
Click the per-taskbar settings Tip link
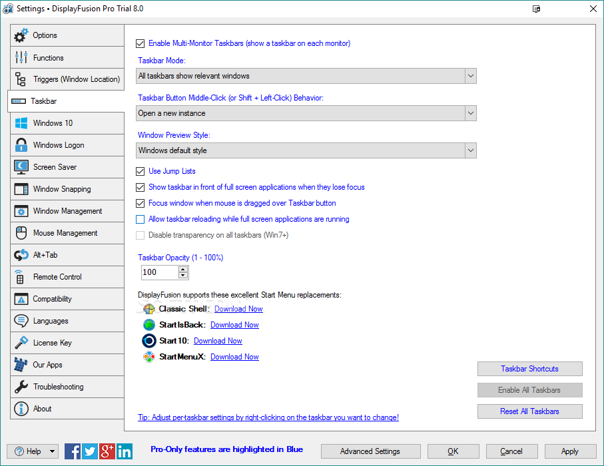[268, 417]
